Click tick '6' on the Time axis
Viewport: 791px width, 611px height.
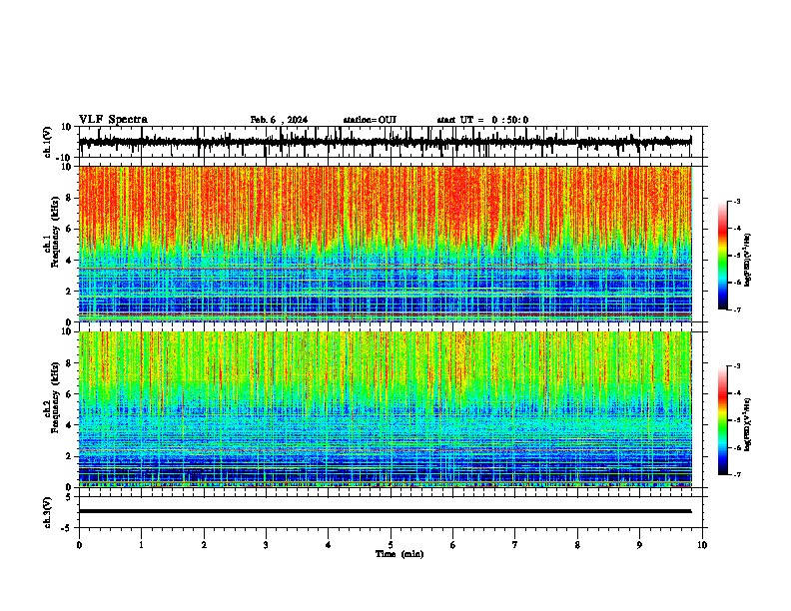coord(453,545)
